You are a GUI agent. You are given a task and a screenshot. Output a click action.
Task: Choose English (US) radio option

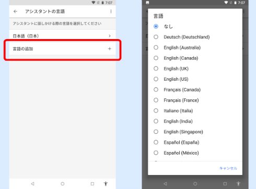click(156, 79)
